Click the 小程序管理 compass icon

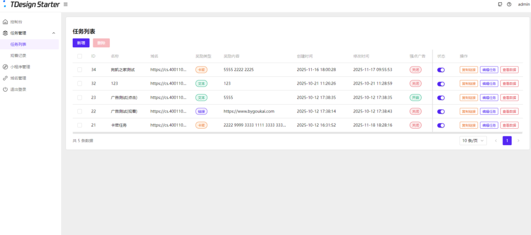(5, 67)
